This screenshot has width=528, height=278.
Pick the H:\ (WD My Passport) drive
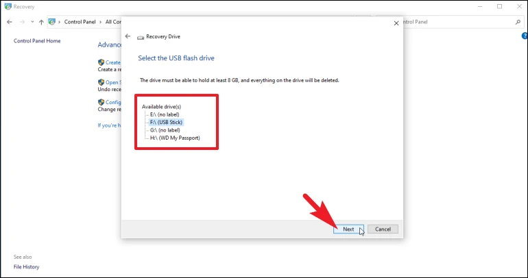[x=172, y=138]
